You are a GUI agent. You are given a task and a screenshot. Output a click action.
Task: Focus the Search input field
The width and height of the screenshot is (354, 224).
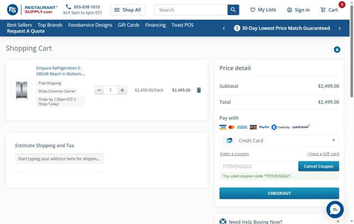(x=191, y=10)
